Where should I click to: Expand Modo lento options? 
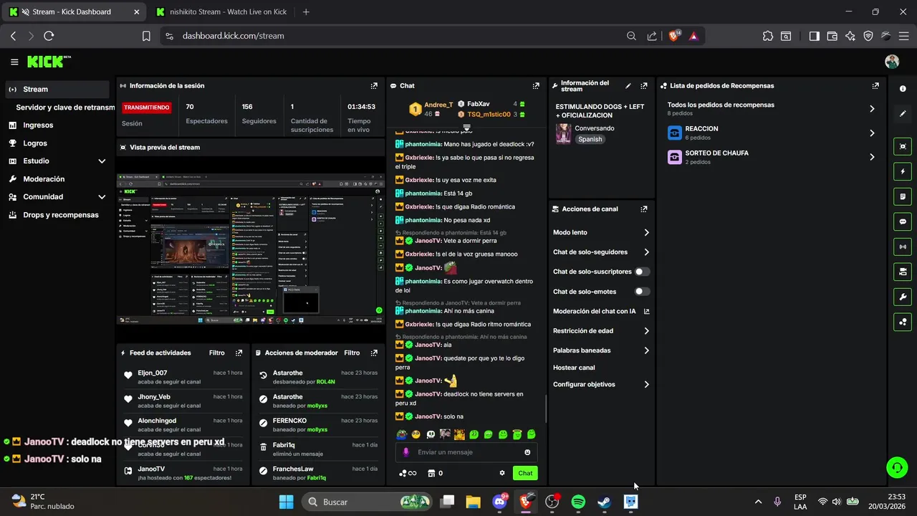click(646, 232)
